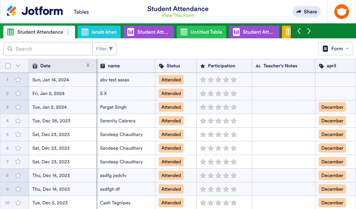Image resolution: width=356 pixels, height=209 pixels.
Task: Open the dropdown arrow beside the header checkbox
Action: click(17, 66)
